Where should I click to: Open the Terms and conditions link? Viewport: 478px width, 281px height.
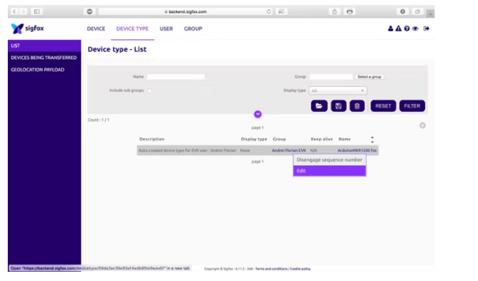(x=271, y=269)
